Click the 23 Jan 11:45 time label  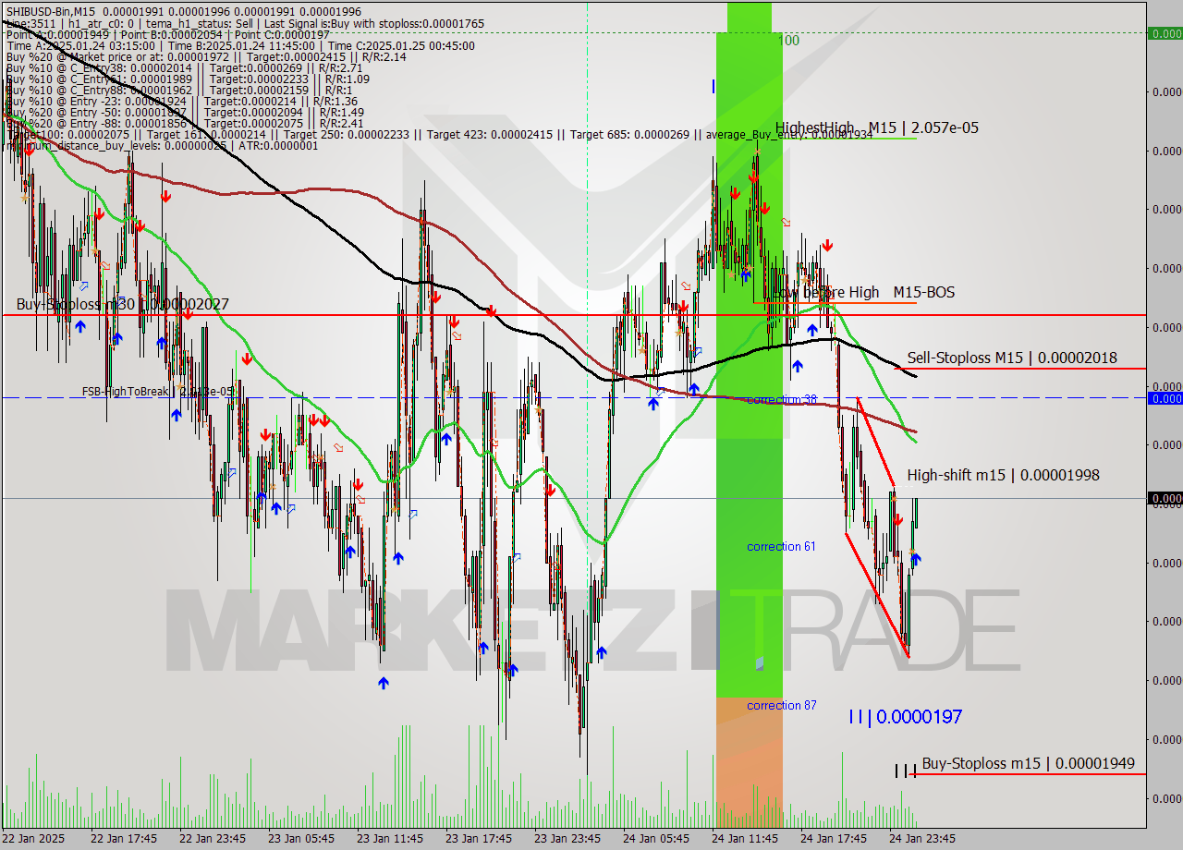point(390,839)
